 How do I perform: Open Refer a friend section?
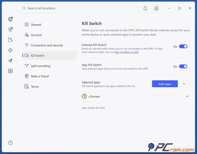click(50, 76)
